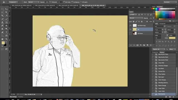The image size is (178, 100).
Task: Switch to the Paragraph panel tab
Action: coord(162,24)
